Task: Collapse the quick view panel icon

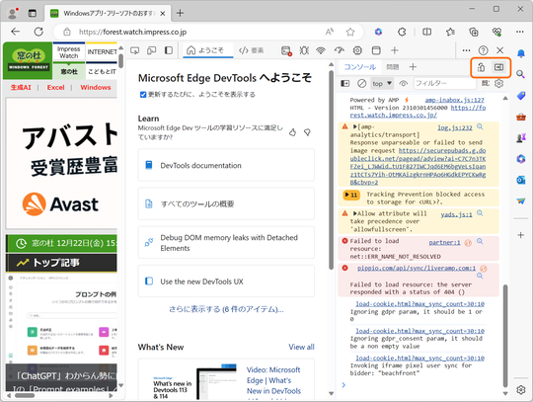Action: tap(498, 67)
